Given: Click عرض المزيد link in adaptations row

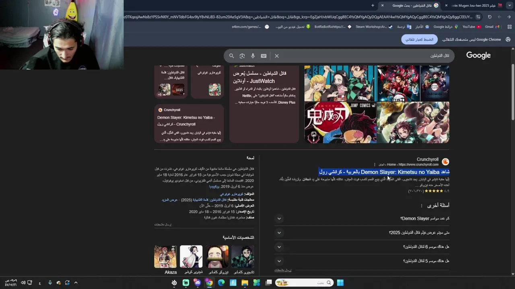Looking at the screenshot, I should coord(170,200).
